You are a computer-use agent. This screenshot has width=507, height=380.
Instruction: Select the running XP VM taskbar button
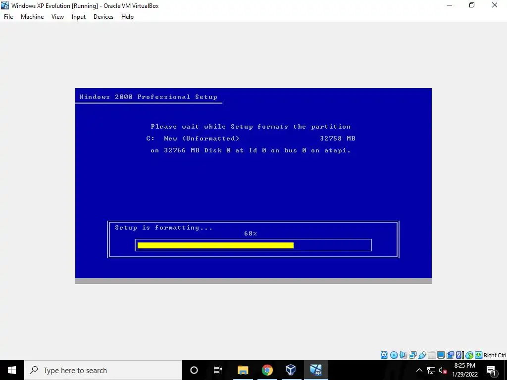[315, 370]
